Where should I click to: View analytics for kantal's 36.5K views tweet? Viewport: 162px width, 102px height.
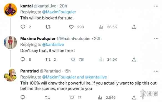tap(101, 27)
